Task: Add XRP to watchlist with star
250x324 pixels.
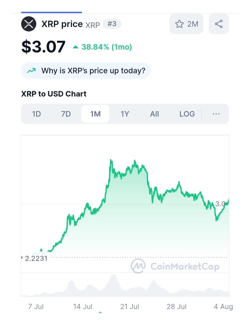Action: (x=179, y=24)
